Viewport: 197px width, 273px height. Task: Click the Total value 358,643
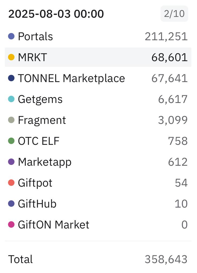point(166,259)
